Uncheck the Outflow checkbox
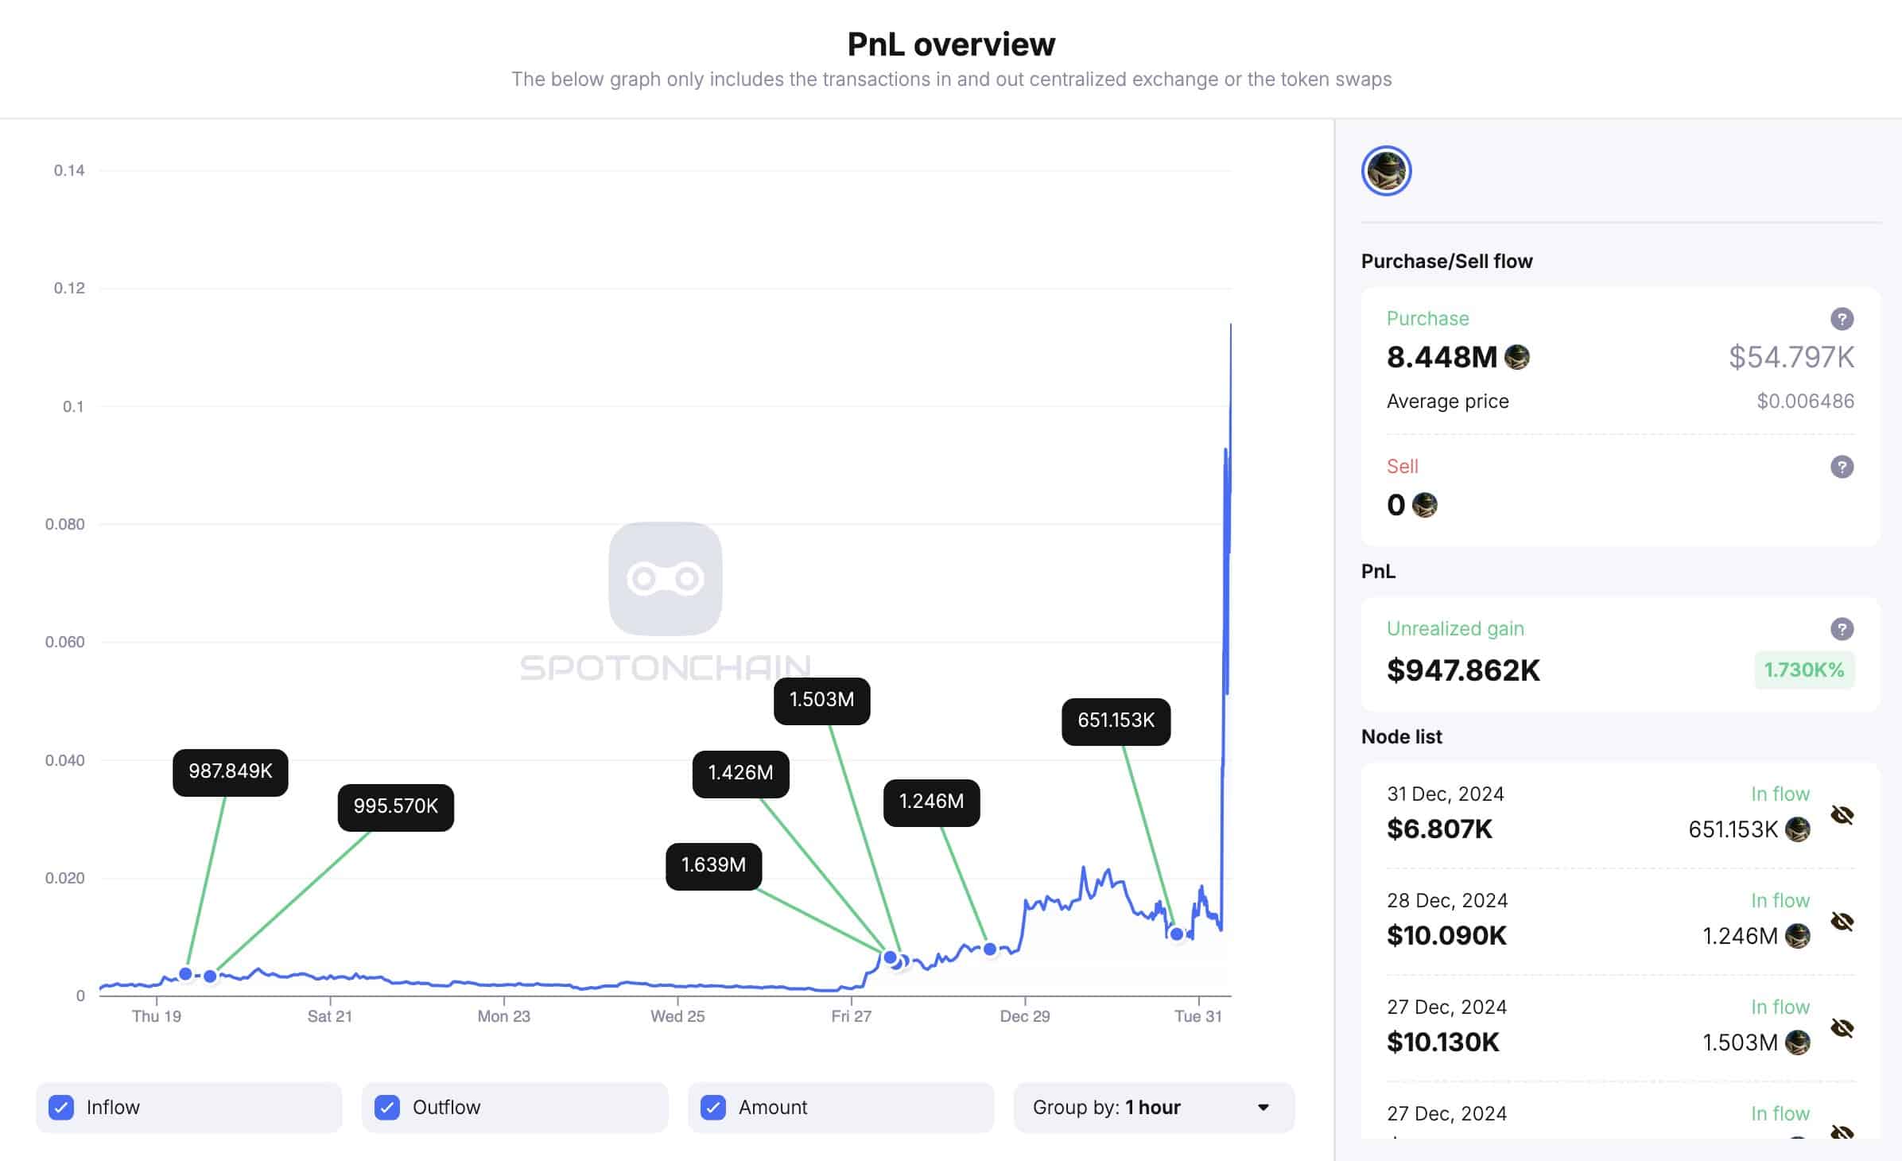Screen dimensions: 1902x1161 389,1107
